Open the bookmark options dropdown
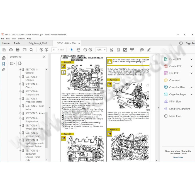This screenshot has height=195, width=195. pos(12,64)
